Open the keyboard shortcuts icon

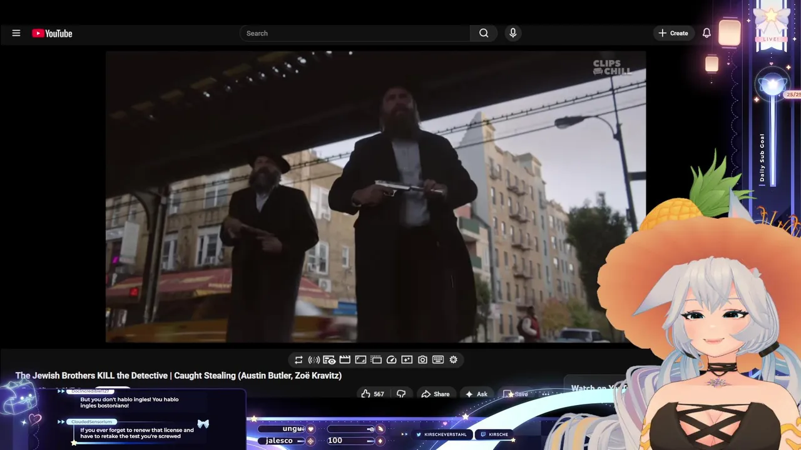(438, 360)
